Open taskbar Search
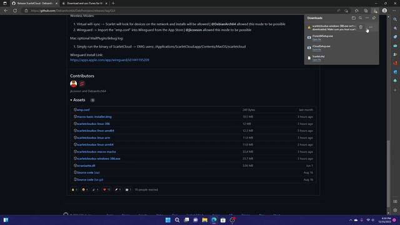The image size is (400, 225). (x=177, y=220)
